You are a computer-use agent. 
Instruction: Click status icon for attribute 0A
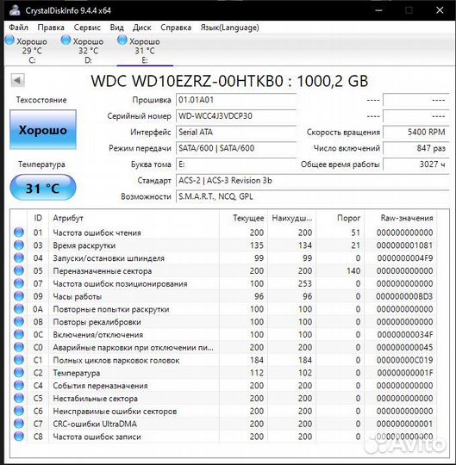(x=19, y=309)
